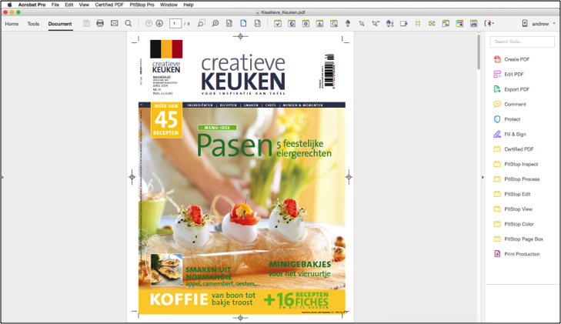Open Certified PDF in tools pane
Image resolution: width=561 pixels, height=324 pixels.
(513, 149)
